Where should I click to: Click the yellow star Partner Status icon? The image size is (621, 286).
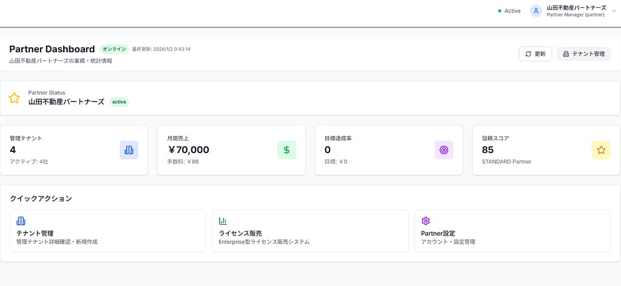coord(15,98)
